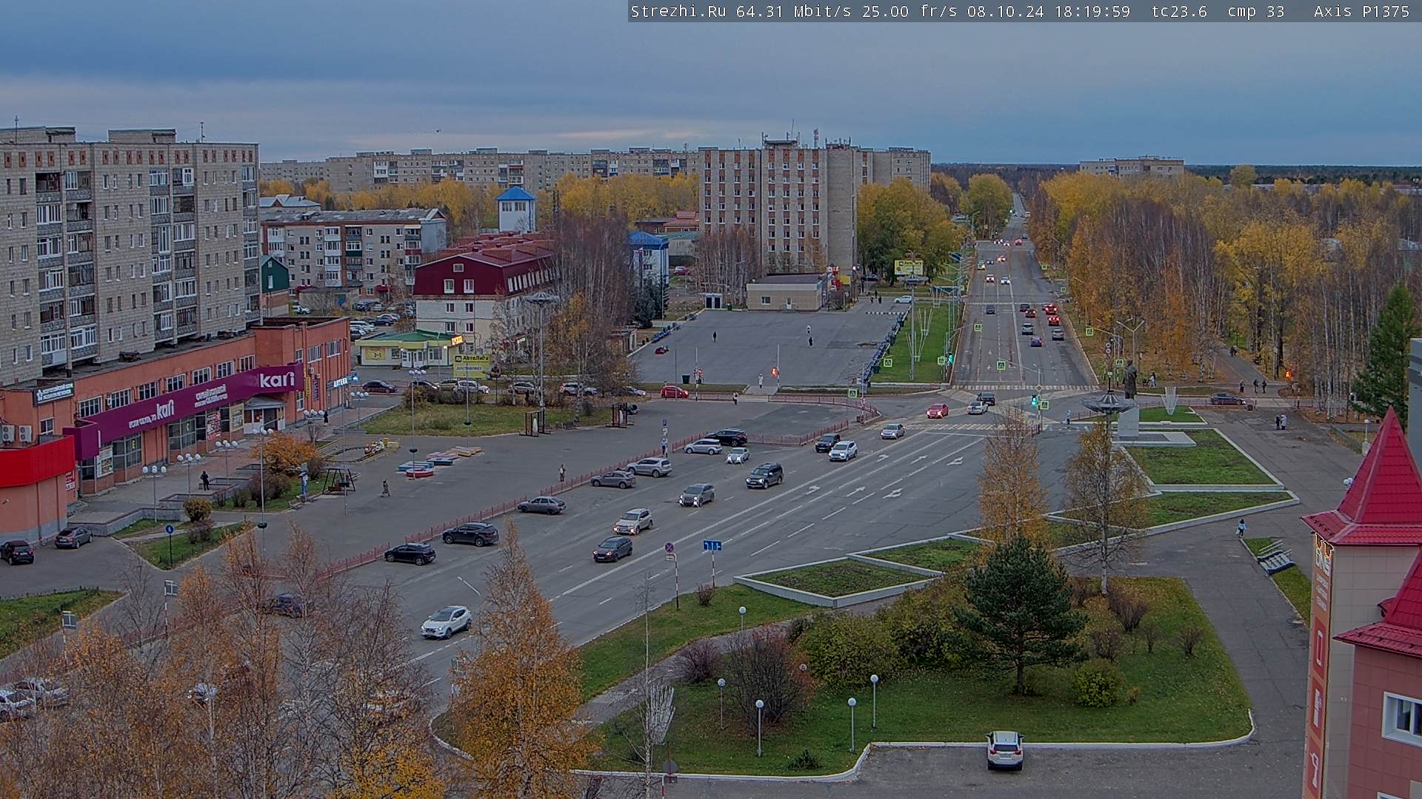Click the Strezhi.Ru overlay text
The height and width of the screenshot is (799, 1422).
[678, 11]
